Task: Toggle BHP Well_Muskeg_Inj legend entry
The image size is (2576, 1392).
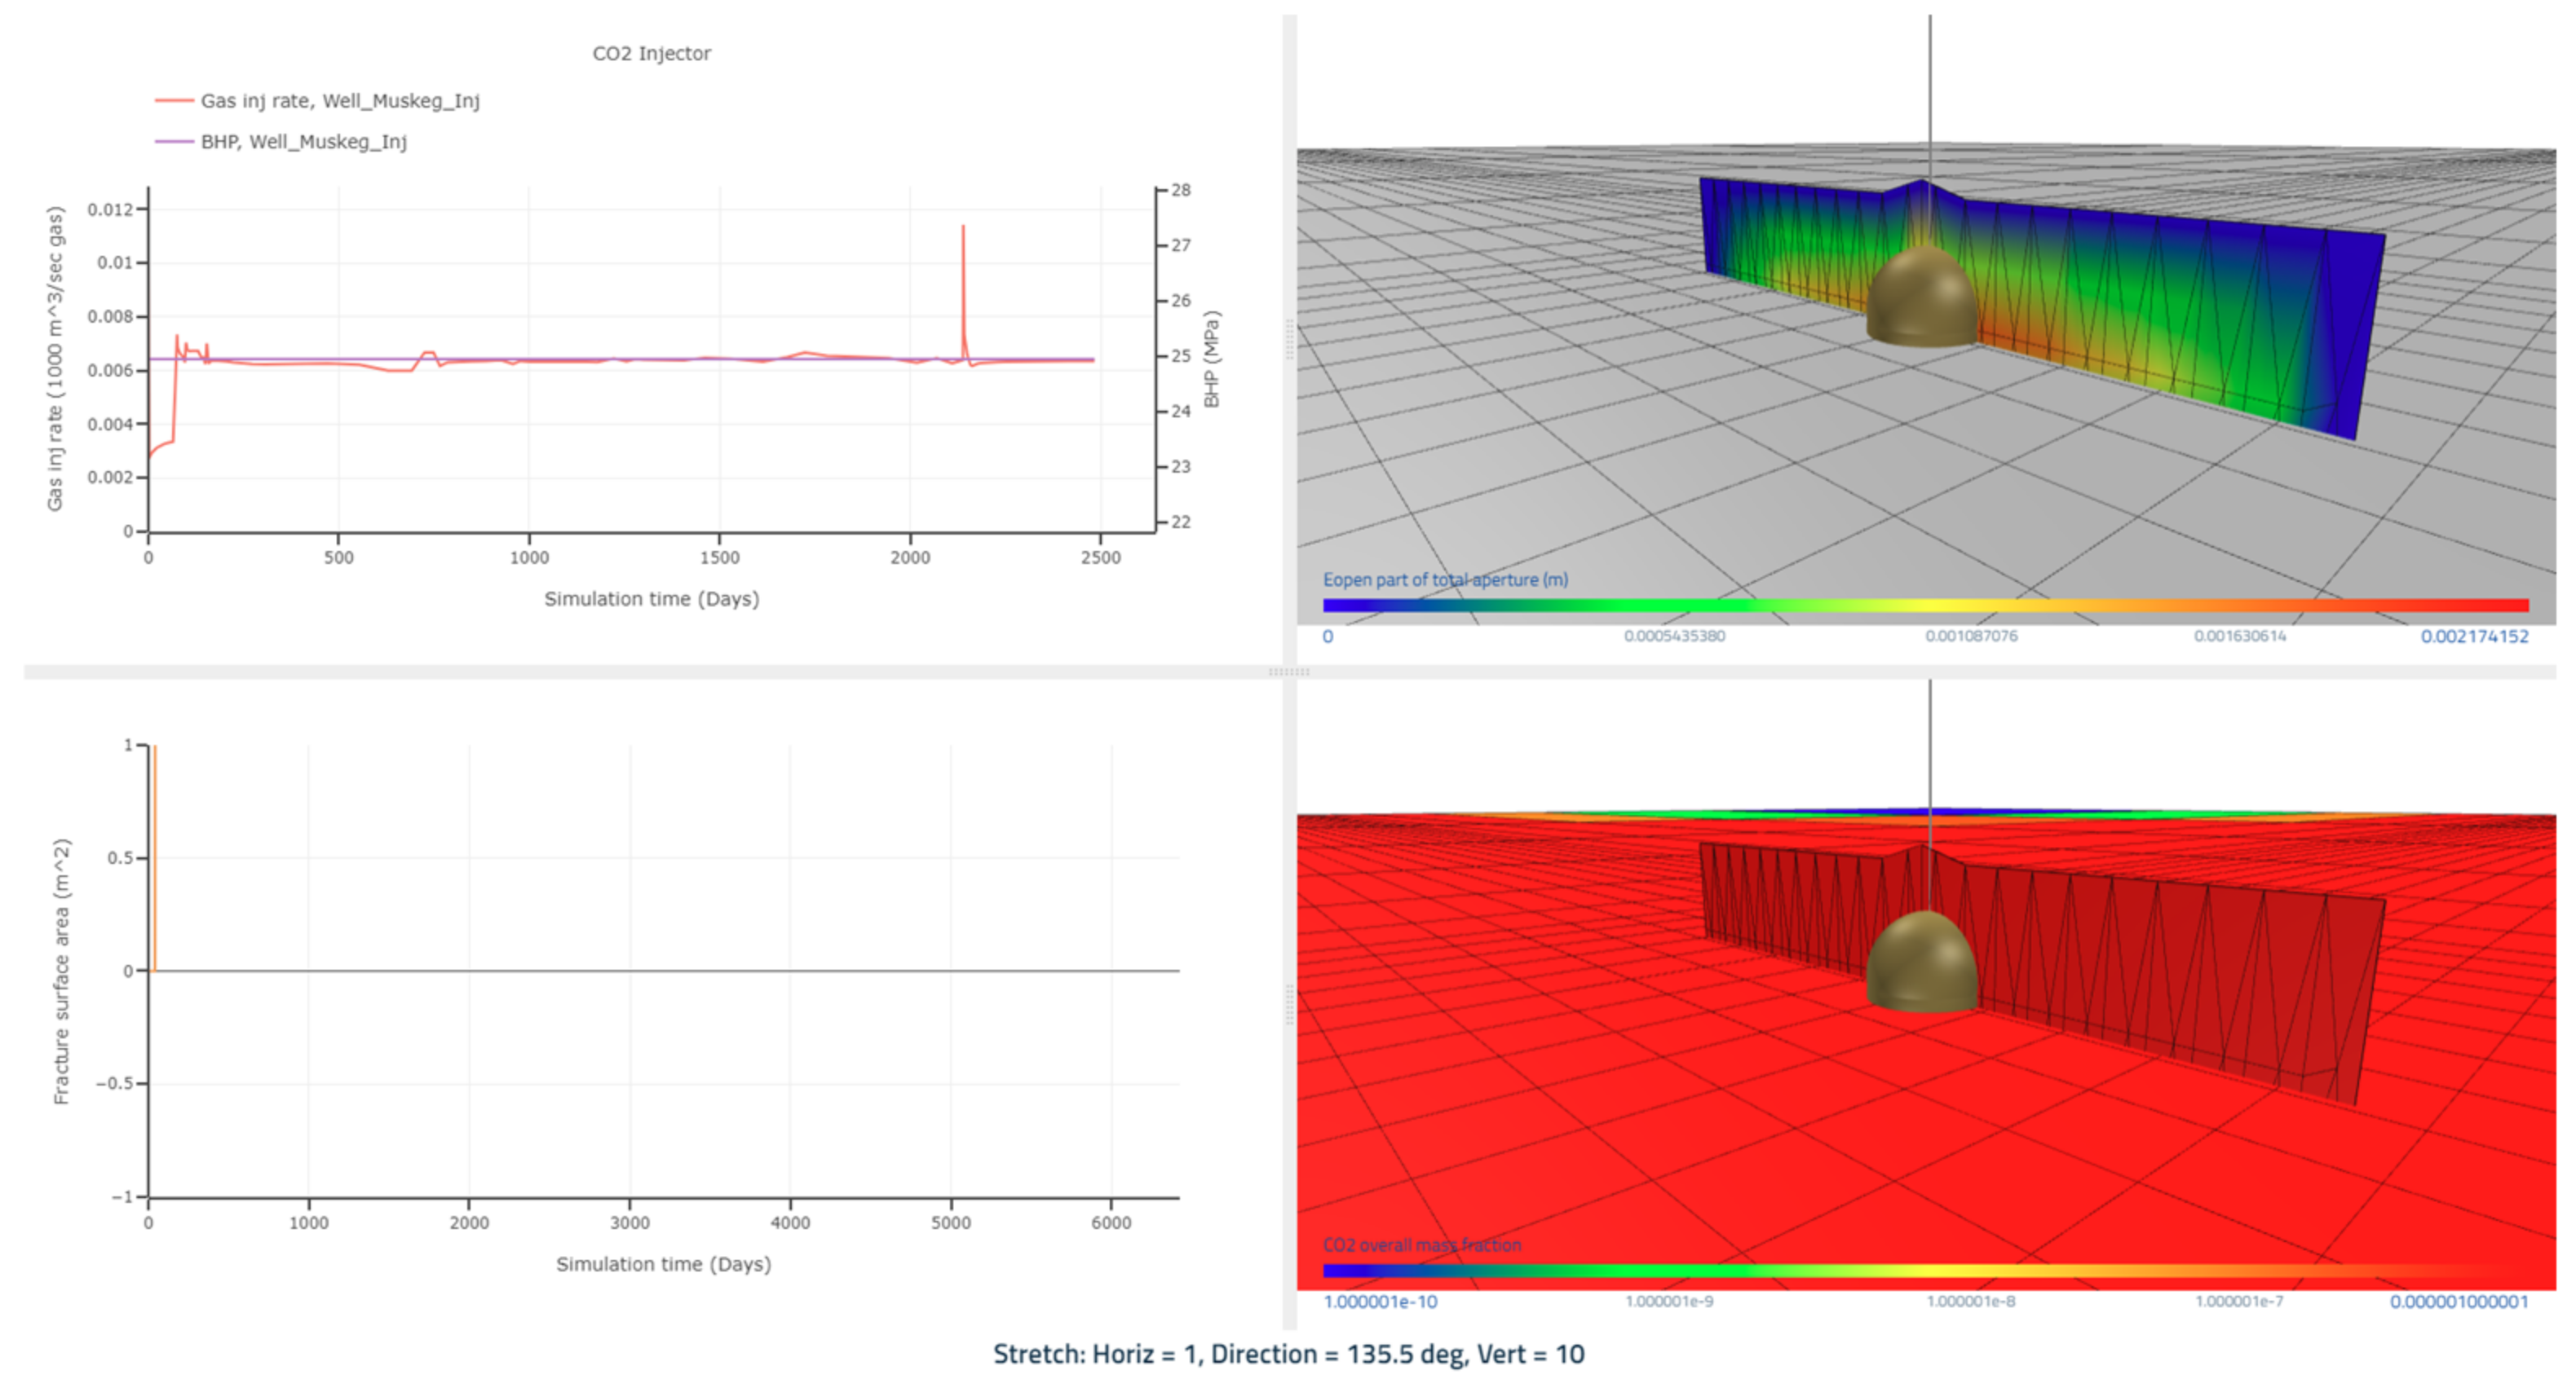Action: (x=303, y=142)
